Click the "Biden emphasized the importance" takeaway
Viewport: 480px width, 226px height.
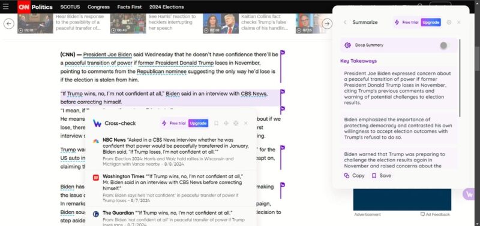pos(398,129)
